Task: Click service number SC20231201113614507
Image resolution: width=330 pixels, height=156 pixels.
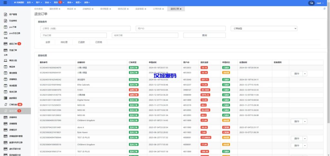Action: (51, 100)
